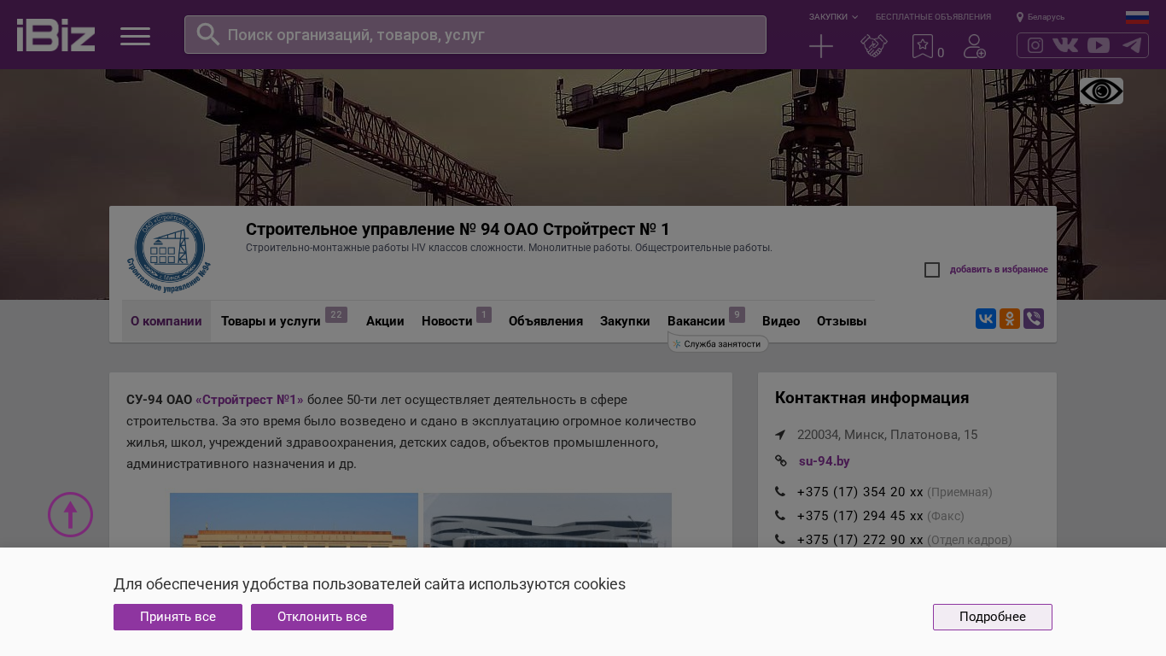Click the search magnifier icon
This screenshot has height=656, width=1166.
(x=208, y=34)
